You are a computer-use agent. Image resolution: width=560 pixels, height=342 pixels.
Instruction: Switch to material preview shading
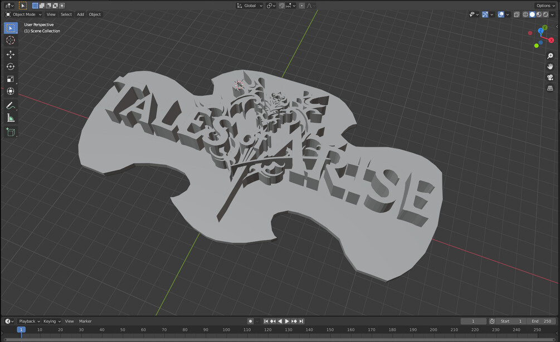click(x=539, y=14)
